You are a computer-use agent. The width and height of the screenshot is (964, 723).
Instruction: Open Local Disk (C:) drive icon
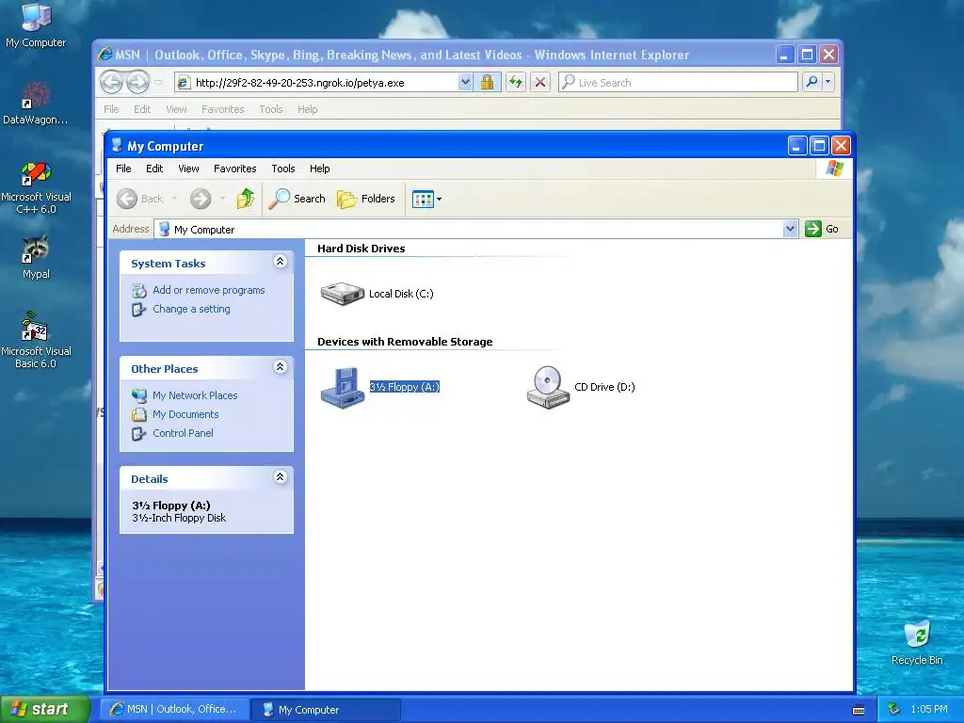(x=343, y=294)
